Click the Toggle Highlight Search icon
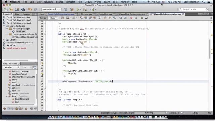Screen dimensions: 215x121 coord(95,18)
